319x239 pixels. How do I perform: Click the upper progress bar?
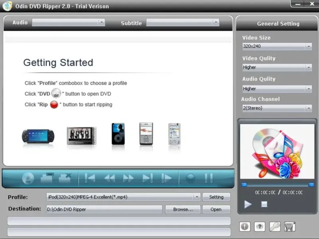pyautogui.click(x=119, y=221)
